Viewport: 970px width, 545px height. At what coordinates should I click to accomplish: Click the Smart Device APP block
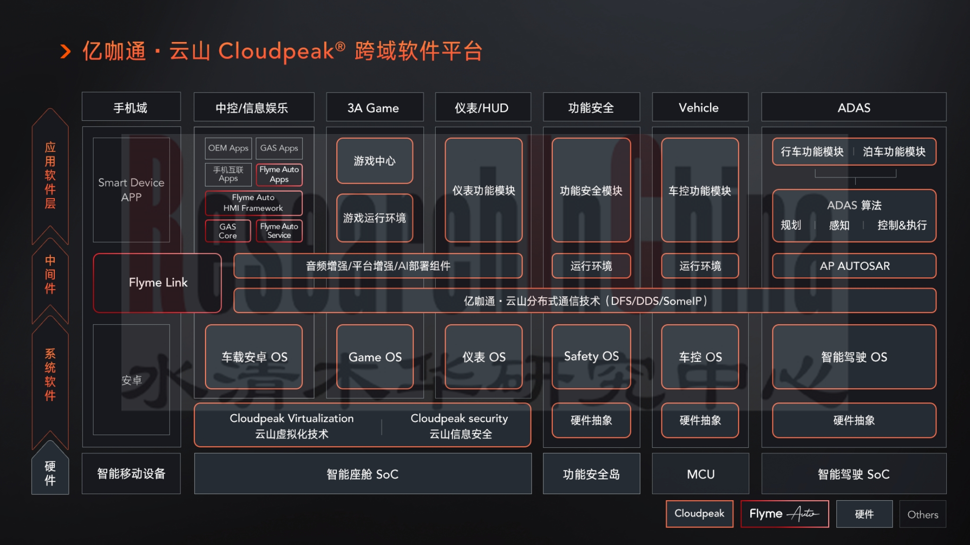pos(131,190)
